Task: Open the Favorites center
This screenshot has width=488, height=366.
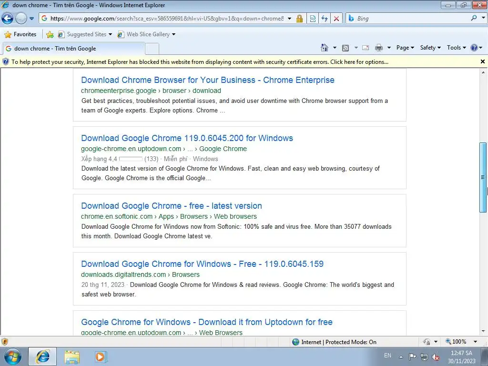Action: [x=20, y=34]
